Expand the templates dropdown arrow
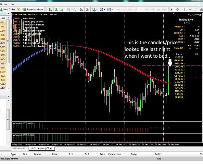Viewport: 203px width, 164px height. (112, 9)
